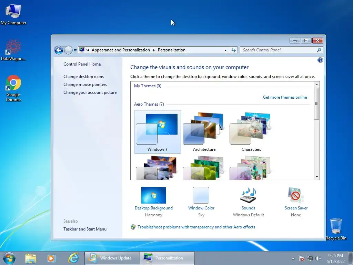Open Taskbar and Start Menu link
353x265 pixels.
(85, 229)
